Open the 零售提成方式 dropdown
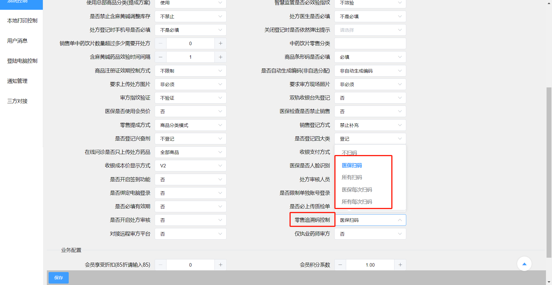 [190, 125]
